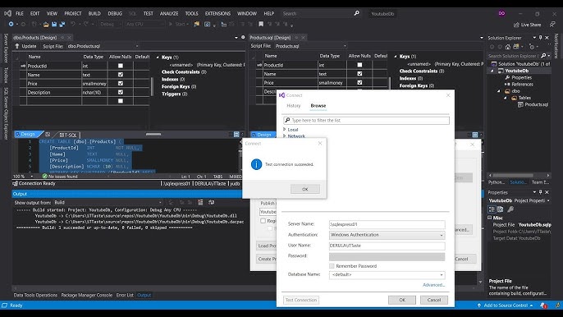Screen dimensions: 563x317
Task: Click the Solution Explorer horizontal scrollbar
Action: [x=519, y=176]
